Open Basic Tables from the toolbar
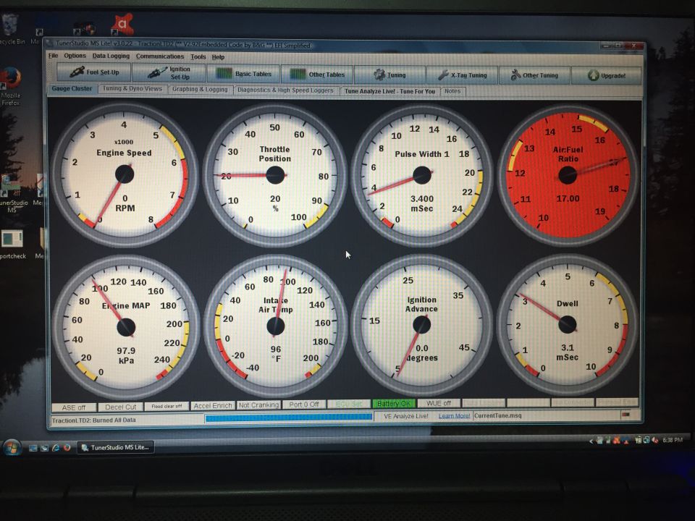Screen dimensions: 695x521 coord(243,74)
